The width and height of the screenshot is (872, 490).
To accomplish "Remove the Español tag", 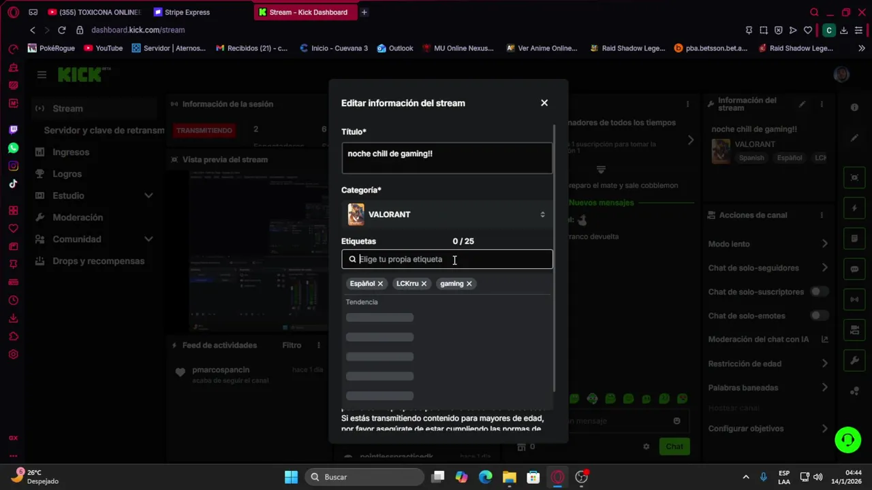I will (380, 284).
